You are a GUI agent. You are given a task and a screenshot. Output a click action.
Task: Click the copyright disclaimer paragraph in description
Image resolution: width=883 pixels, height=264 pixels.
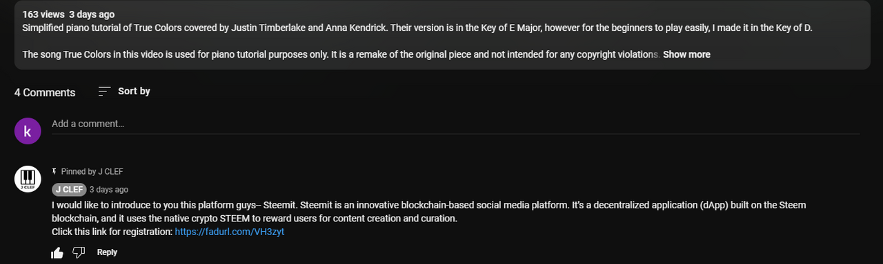(341, 54)
